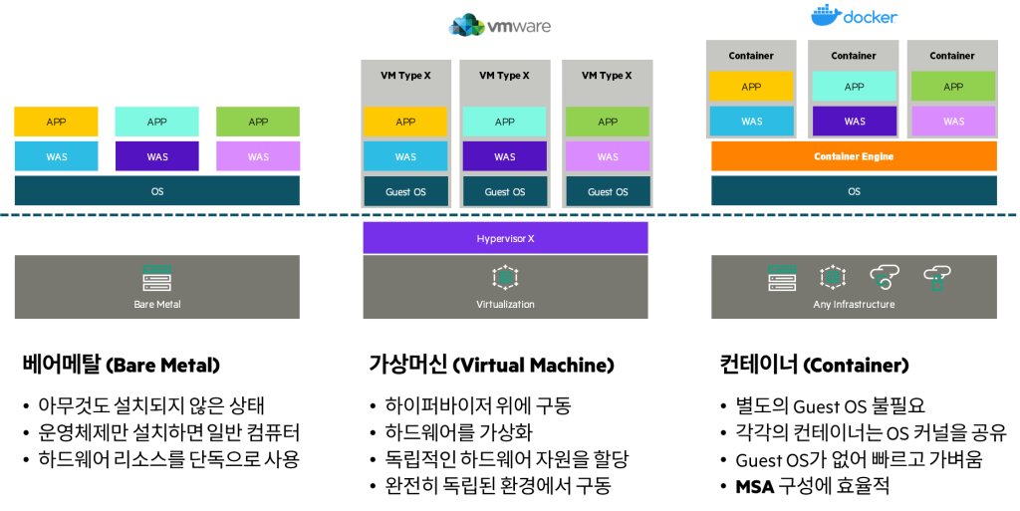This screenshot has width=1020, height=511.
Task: Click dark purple WAS block in middle VM
Action: click(505, 156)
